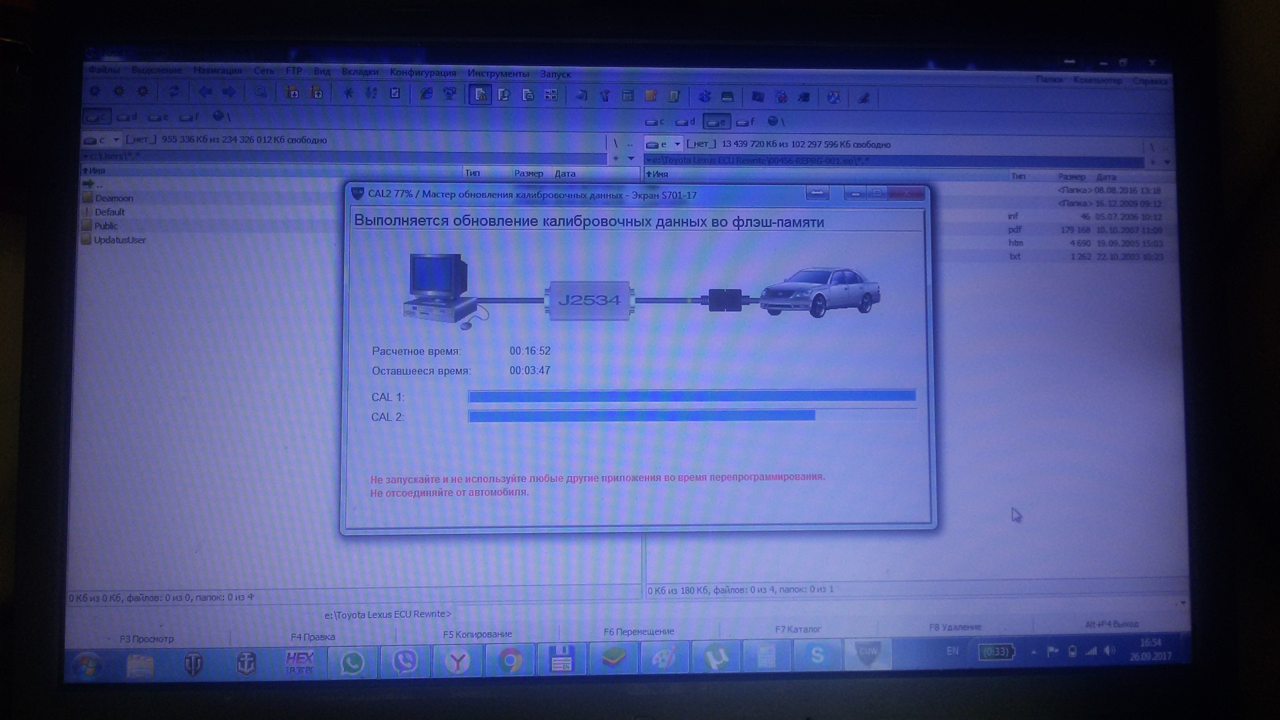Open Viber from the taskbar
The height and width of the screenshot is (720, 1280).
point(405,661)
